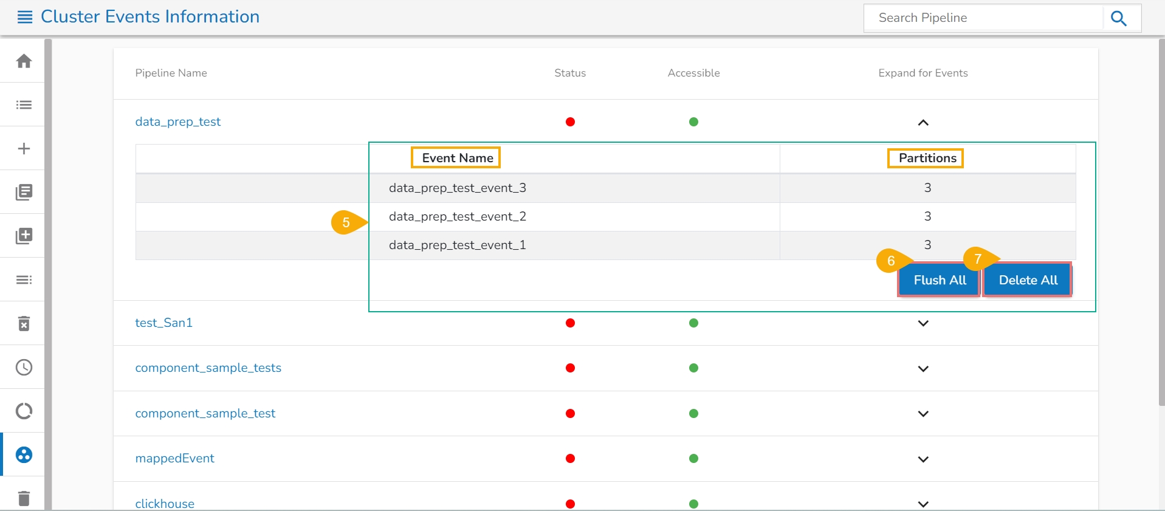
Task: Expand events for test_San1 pipeline
Action: tap(923, 323)
